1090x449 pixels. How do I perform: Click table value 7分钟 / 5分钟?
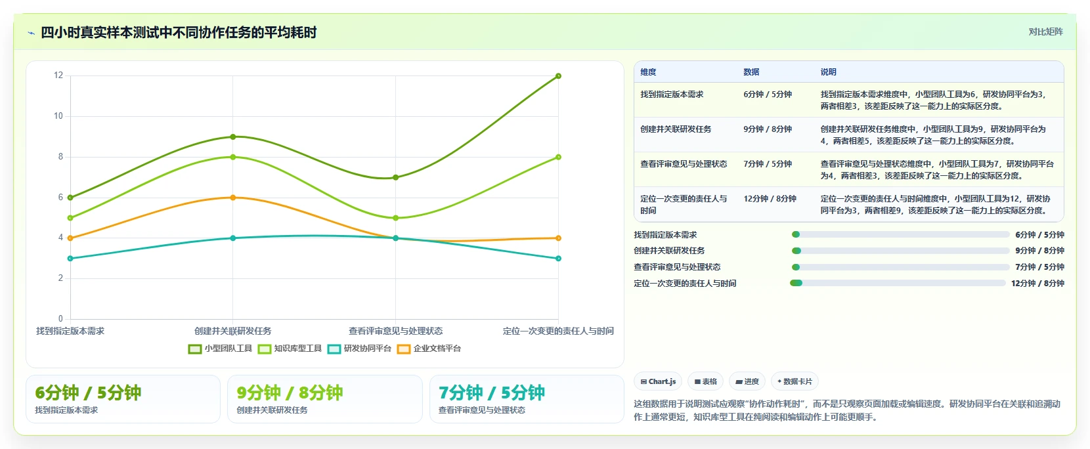(x=768, y=164)
